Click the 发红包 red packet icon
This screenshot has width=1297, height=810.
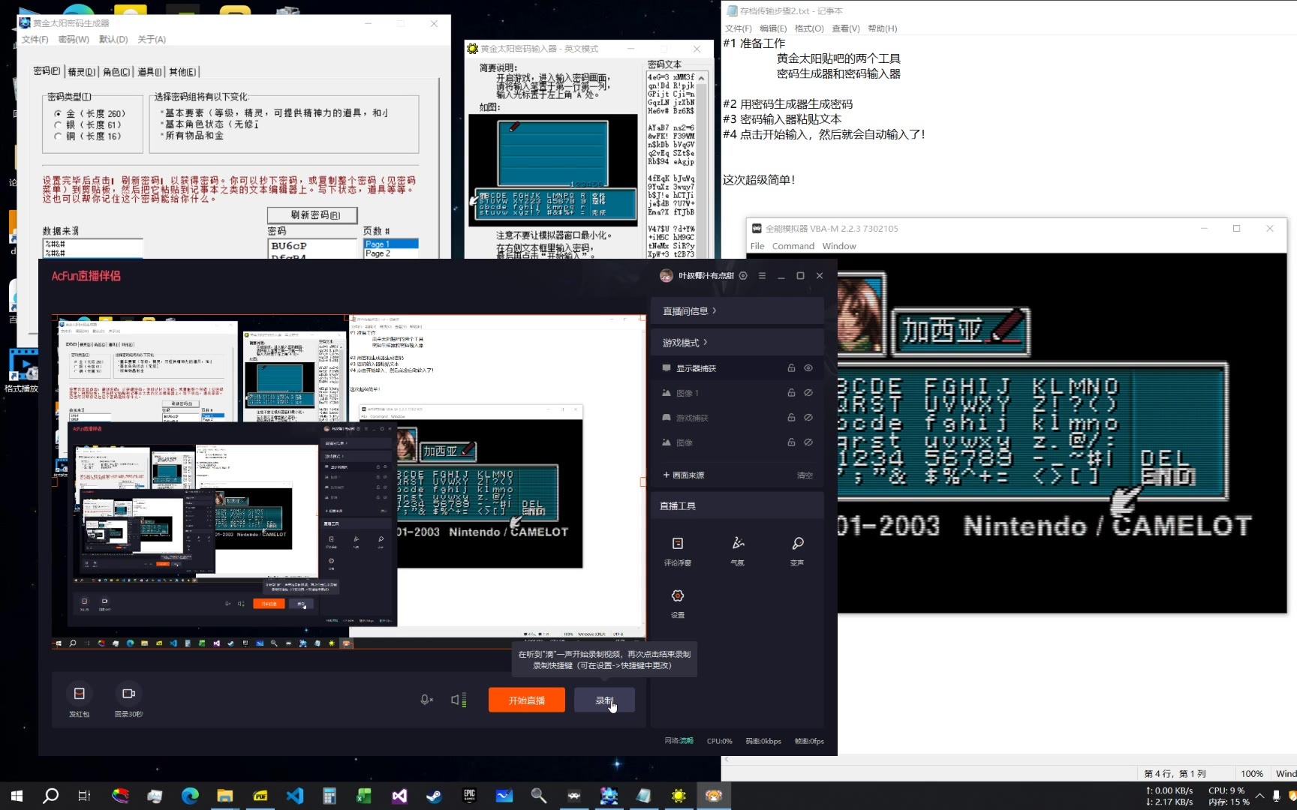[80, 694]
